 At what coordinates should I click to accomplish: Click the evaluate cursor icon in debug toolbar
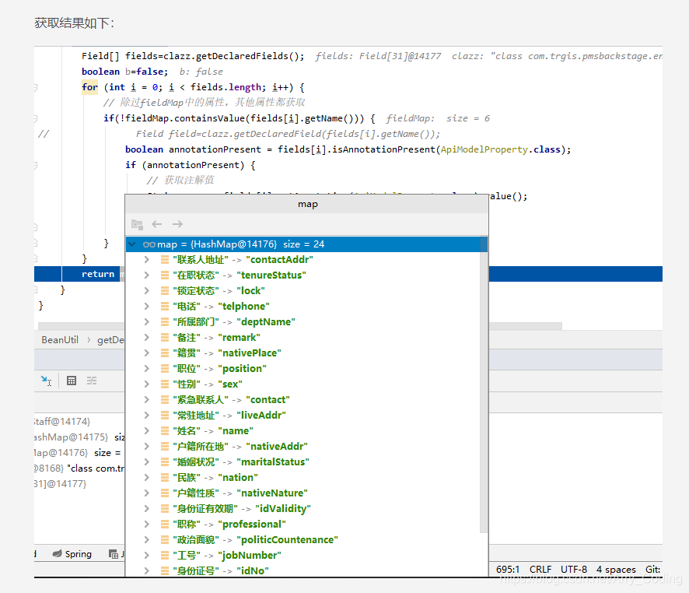(x=46, y=381)
